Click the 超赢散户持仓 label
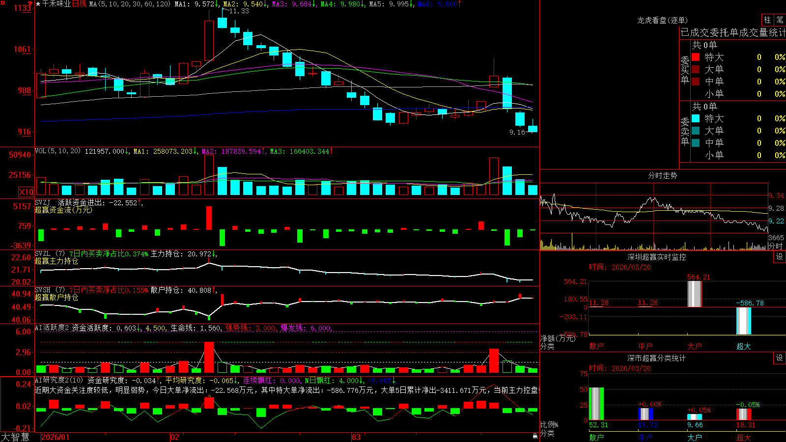 [56, 297]
